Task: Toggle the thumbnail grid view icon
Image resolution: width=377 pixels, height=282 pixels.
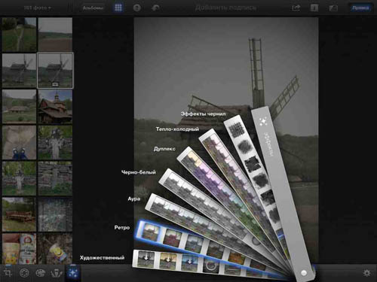Action: 118,8
